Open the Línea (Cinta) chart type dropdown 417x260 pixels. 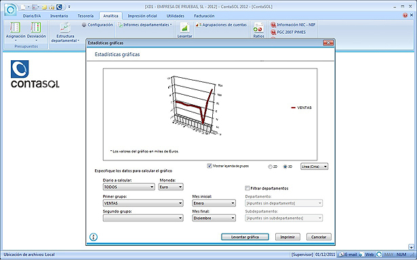[x=314, y=167]
